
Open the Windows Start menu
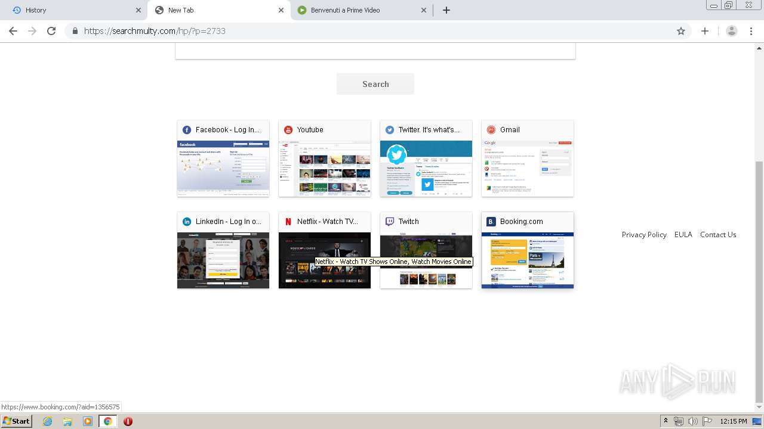pyautogui.click(x=16, y=421)
